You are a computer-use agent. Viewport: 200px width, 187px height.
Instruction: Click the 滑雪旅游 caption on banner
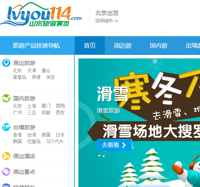[108, 110]
